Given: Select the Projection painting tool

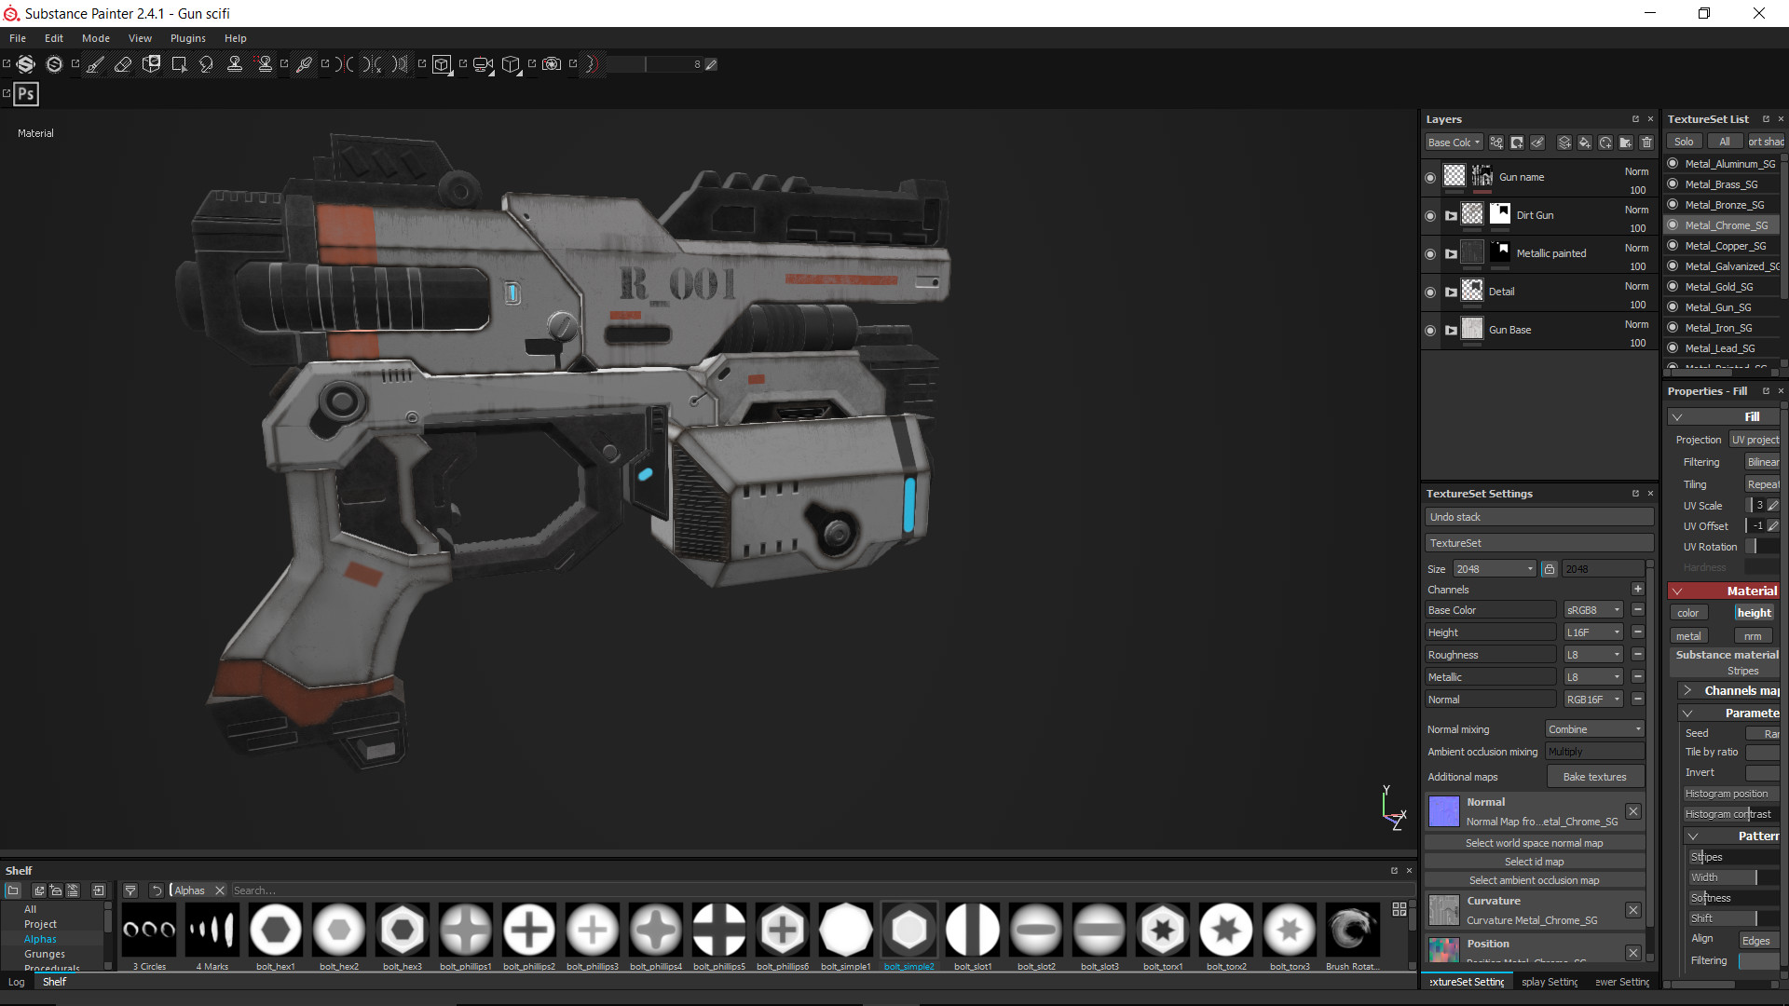Looking at the screenshot, I should point(151,64).
